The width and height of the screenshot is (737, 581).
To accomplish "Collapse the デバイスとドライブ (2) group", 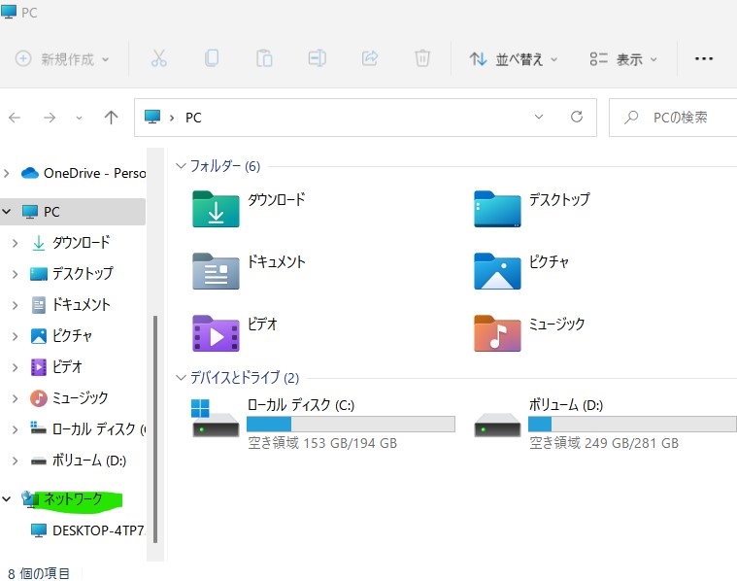I will tap(181, 378).
